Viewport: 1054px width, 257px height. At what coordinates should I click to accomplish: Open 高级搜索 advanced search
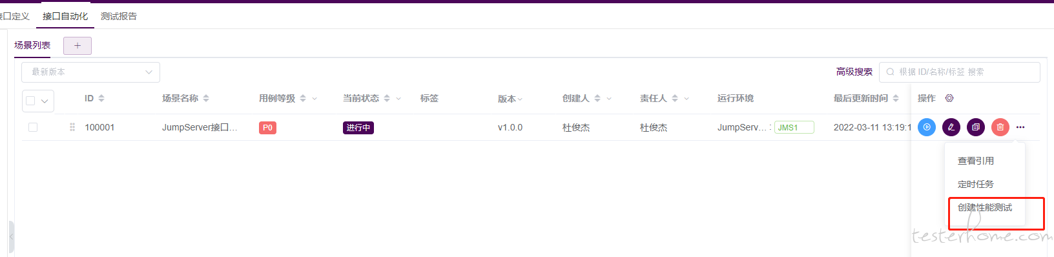tap(854, 72)
